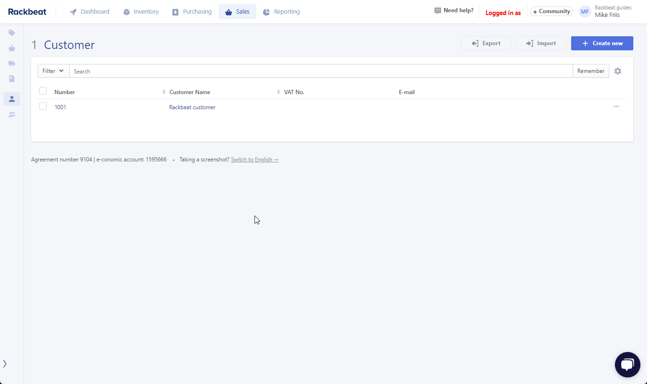Open the price tag icon in the sidebar
The image size is (647, 384).
tap(11, 32)
